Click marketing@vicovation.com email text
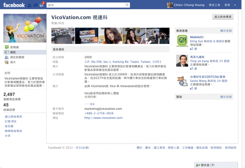The image size is (245, 168). (x=103, y=109)
